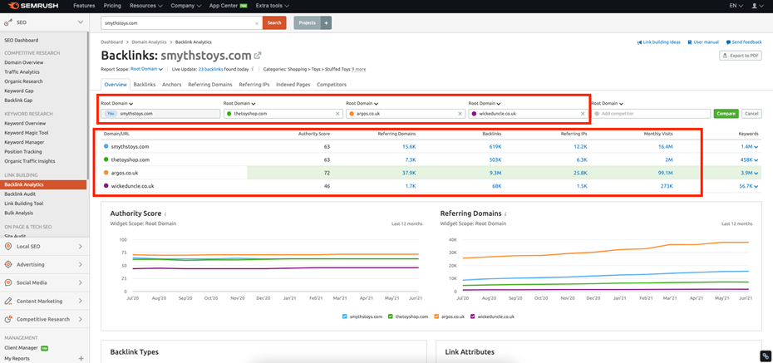
Task: Toggle wickeduncle.co.uk checkbox in chart legend
Action: (x=473, y=316)
